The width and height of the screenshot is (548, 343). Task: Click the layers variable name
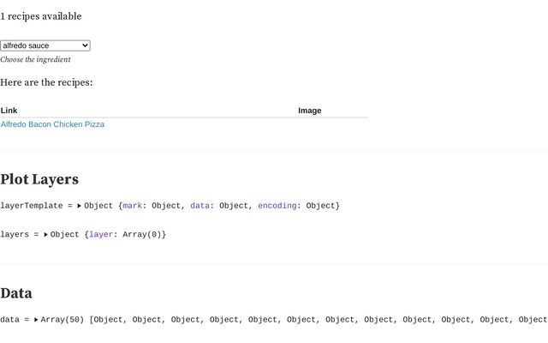[15, 234]
